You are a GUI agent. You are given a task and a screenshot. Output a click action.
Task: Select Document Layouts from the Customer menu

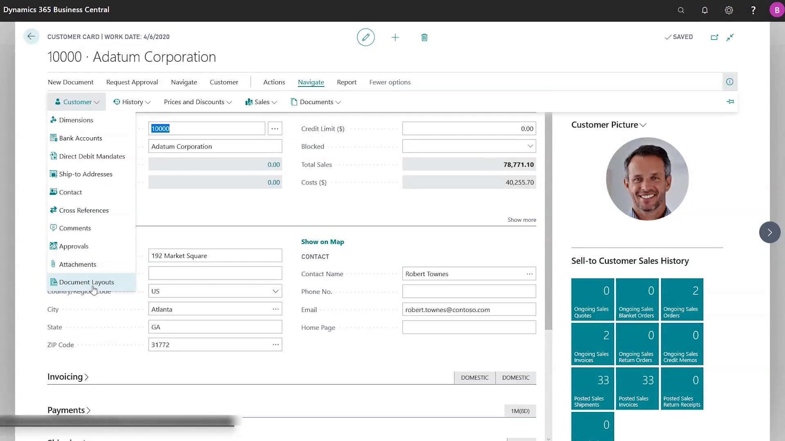pyautogui.click(x=86, y=282)
